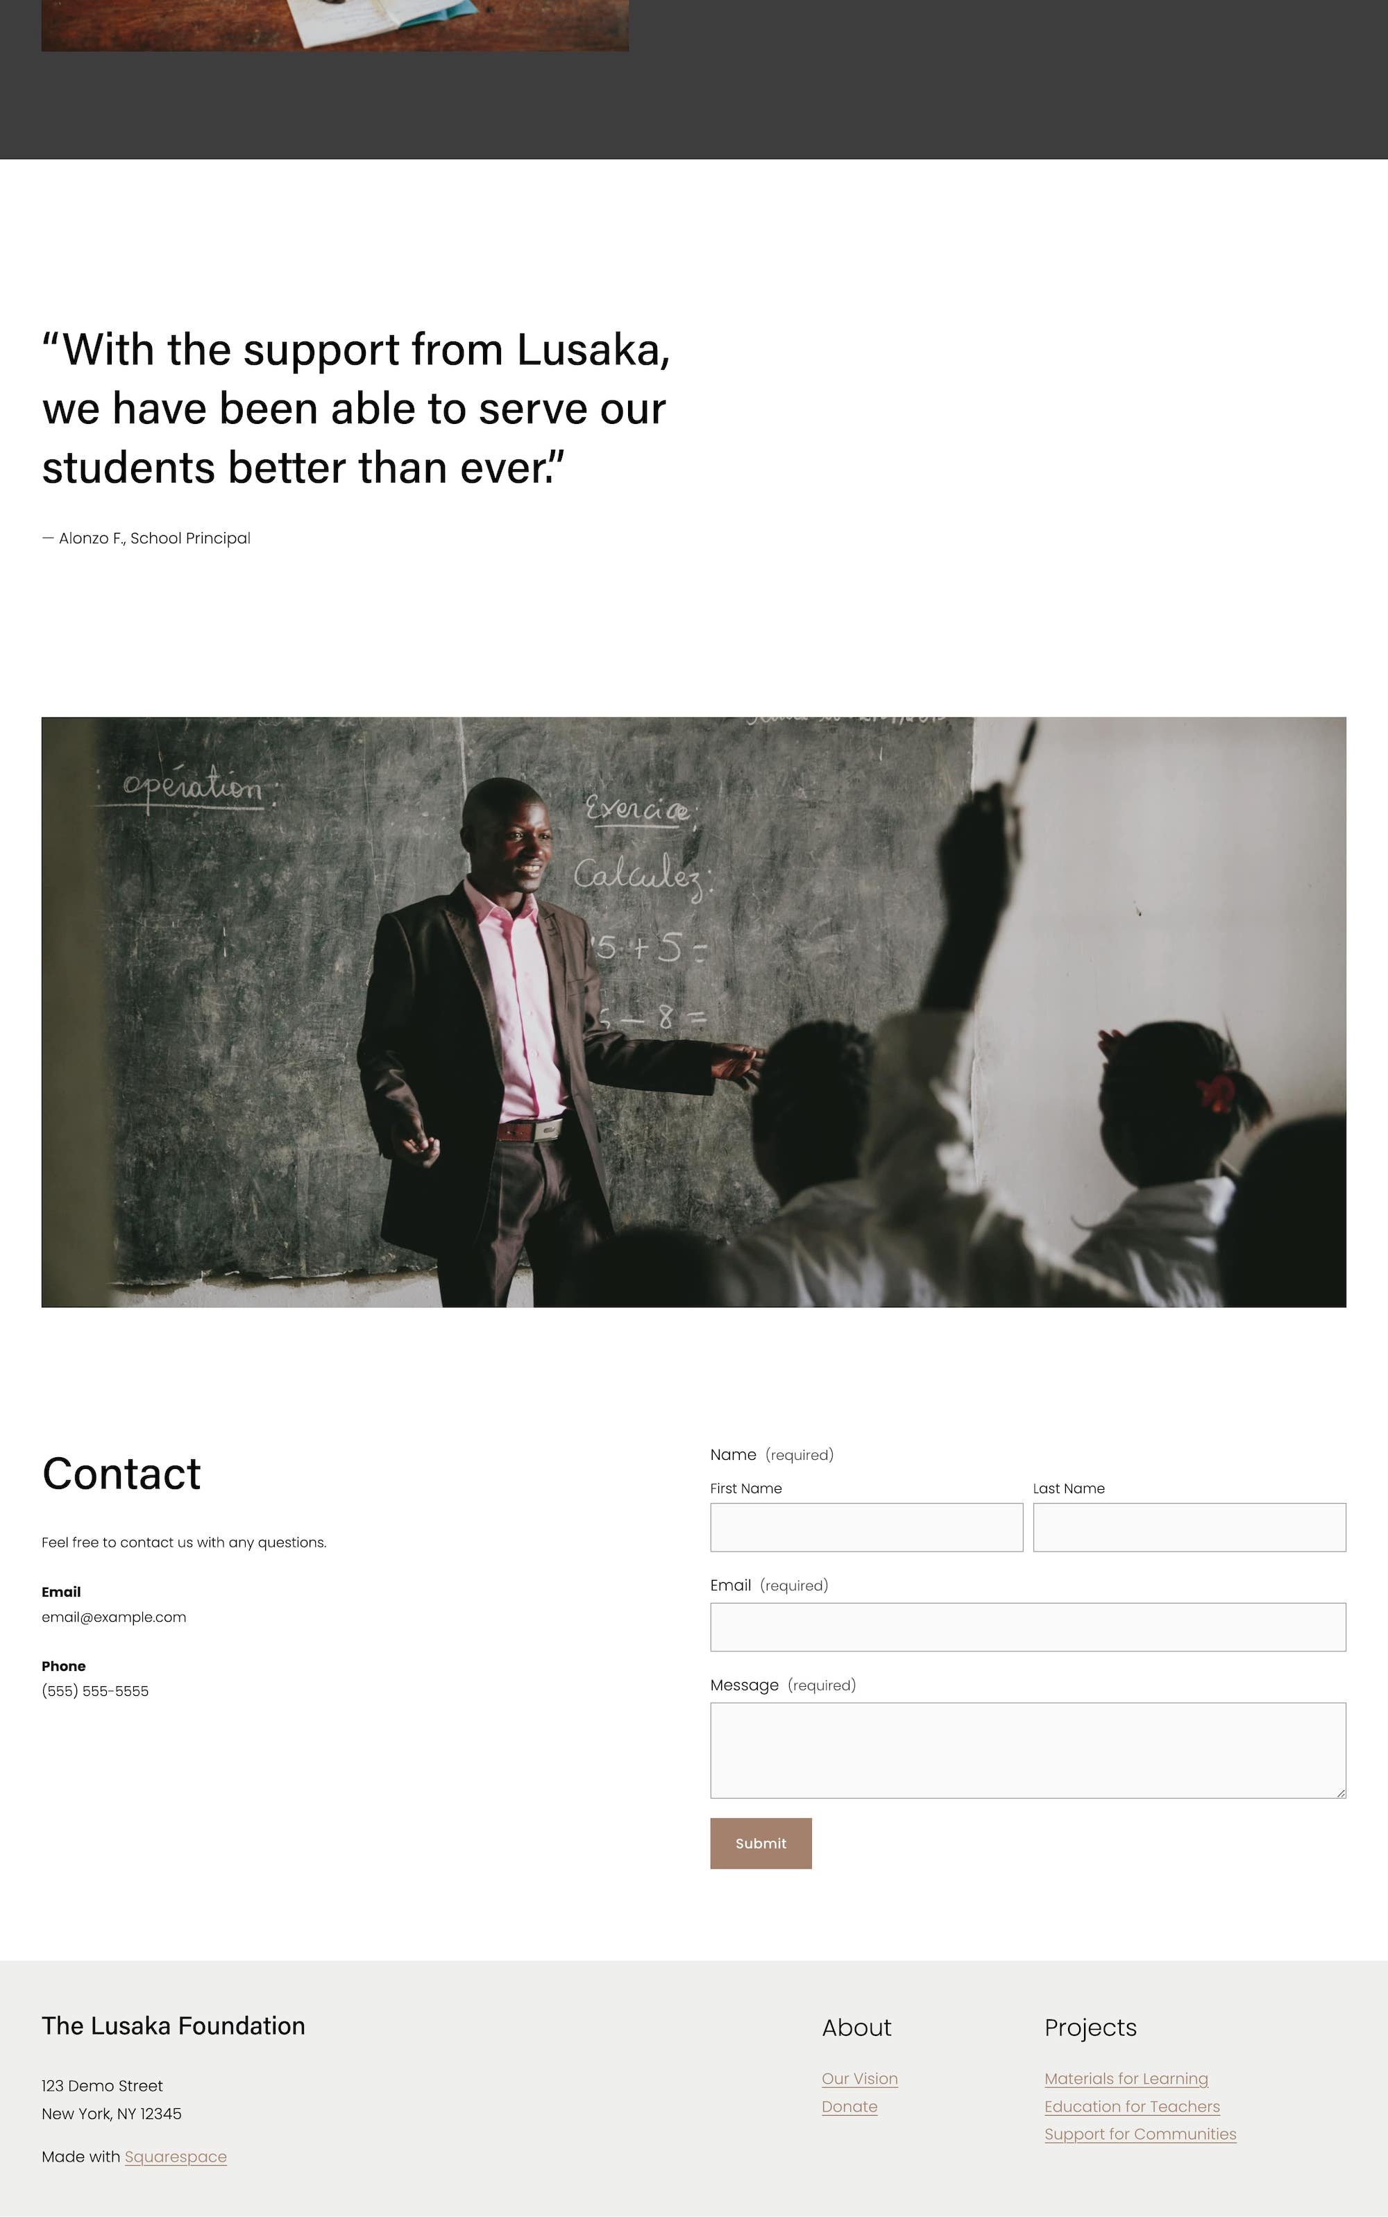
Task: Click the (555) 555-5555 phone number
Action: point(94,1691)
